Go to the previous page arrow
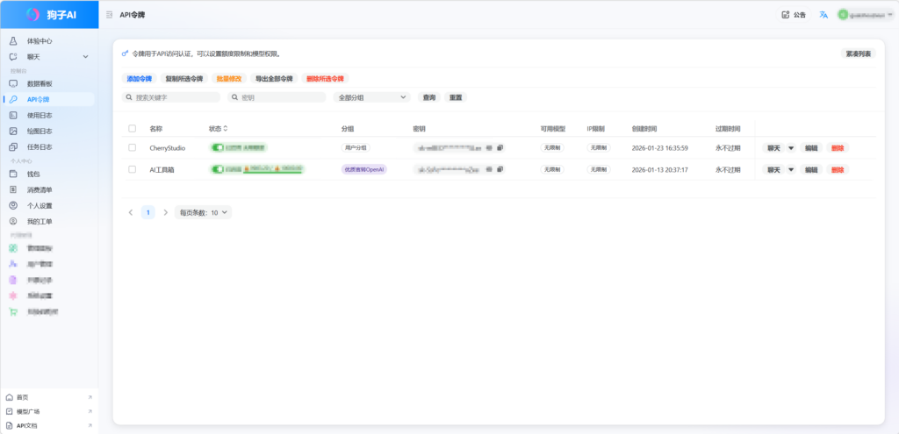Viewport: 899px width, 434px height. (131, 212)
